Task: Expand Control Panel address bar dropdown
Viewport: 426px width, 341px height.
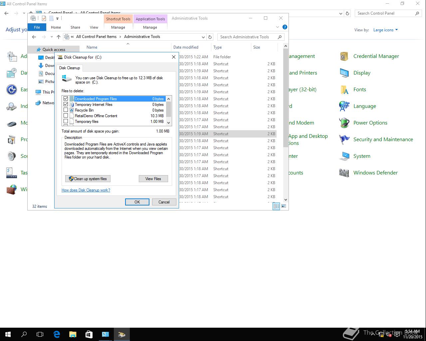Action: pos(340,13)
